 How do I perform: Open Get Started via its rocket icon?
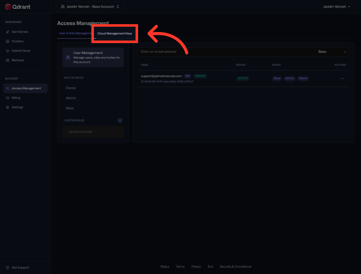click(8, 32)
